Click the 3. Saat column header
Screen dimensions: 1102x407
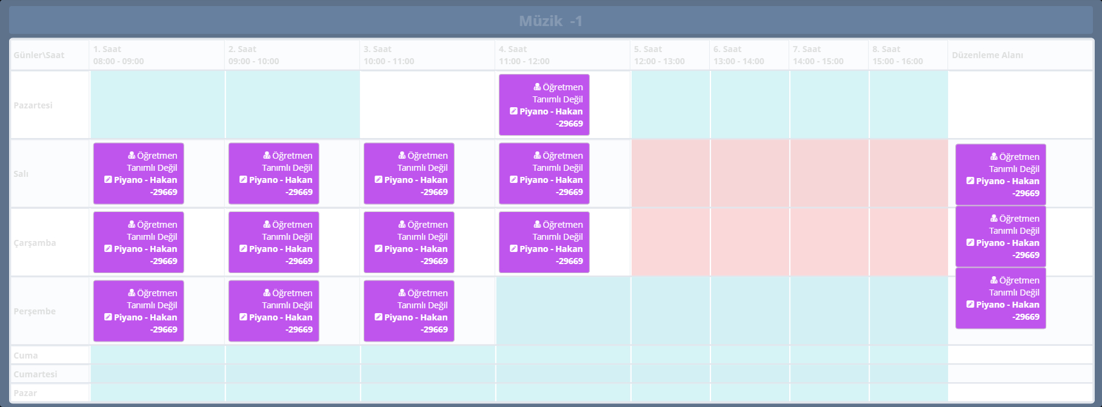point(427,55)
